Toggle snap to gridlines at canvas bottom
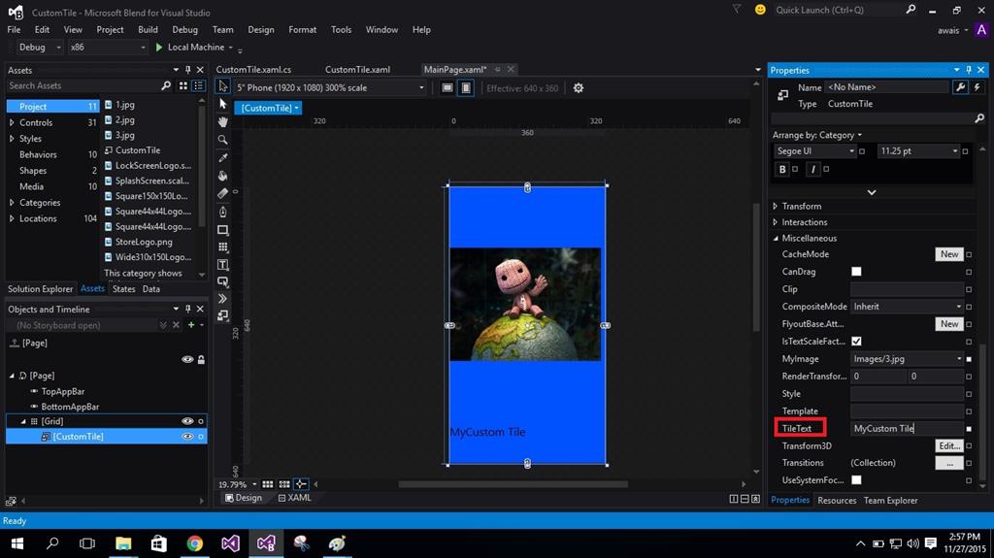This screenshot has width=994, height=558. coord(284,484)
